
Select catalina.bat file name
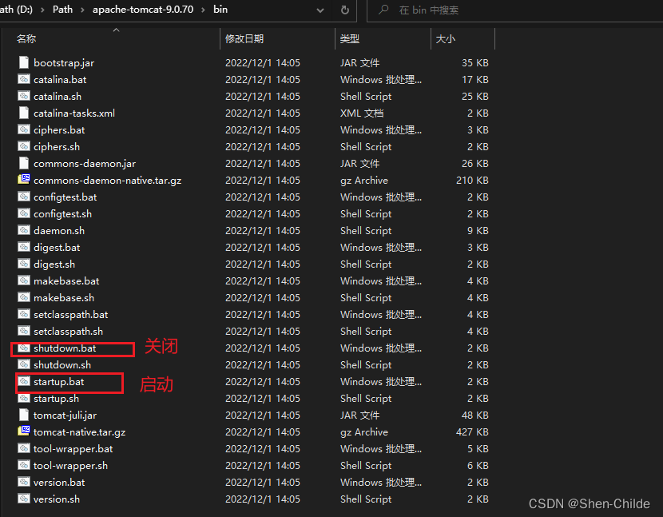(x=60, y=80)
